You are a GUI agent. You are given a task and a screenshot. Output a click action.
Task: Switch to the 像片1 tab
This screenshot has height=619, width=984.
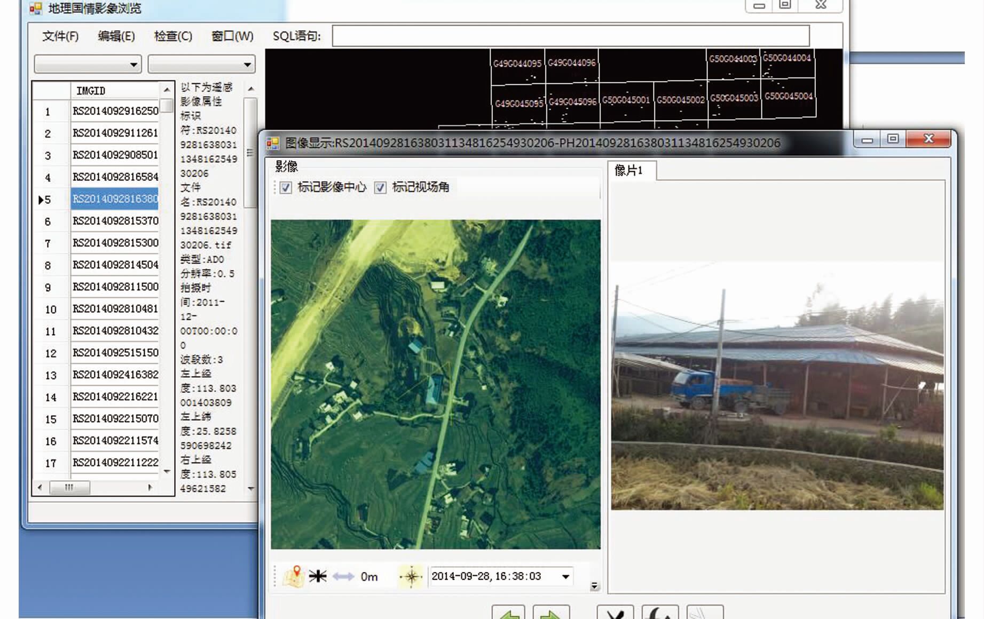point(628,171)
